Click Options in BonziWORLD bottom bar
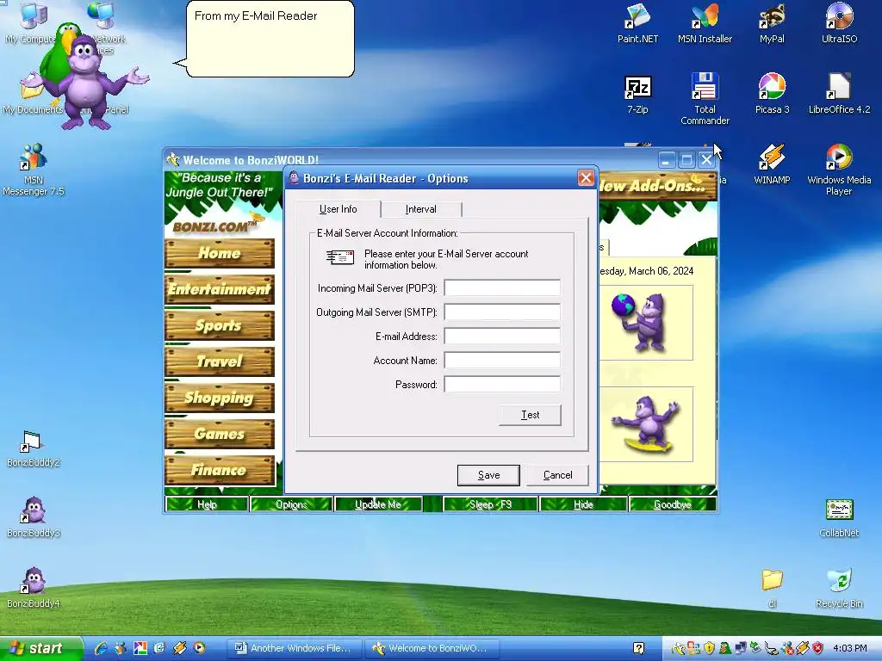This screenshot has height=661, width=882. [x=291, y=504]
